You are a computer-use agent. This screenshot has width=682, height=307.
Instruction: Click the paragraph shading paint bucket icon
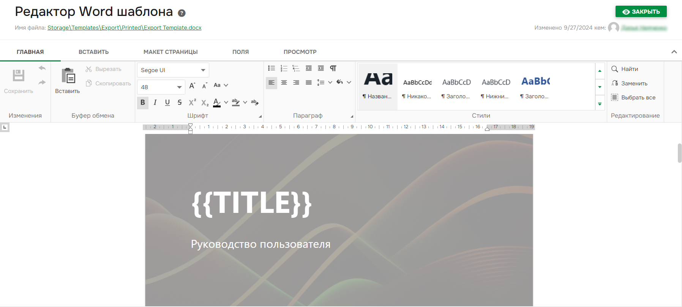tap(340, 82)
